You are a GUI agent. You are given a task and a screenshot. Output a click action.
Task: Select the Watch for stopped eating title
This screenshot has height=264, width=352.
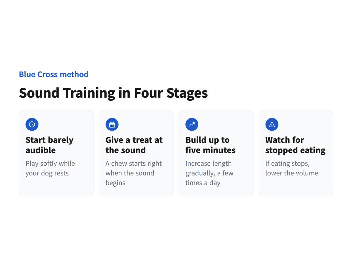point(295,145)
